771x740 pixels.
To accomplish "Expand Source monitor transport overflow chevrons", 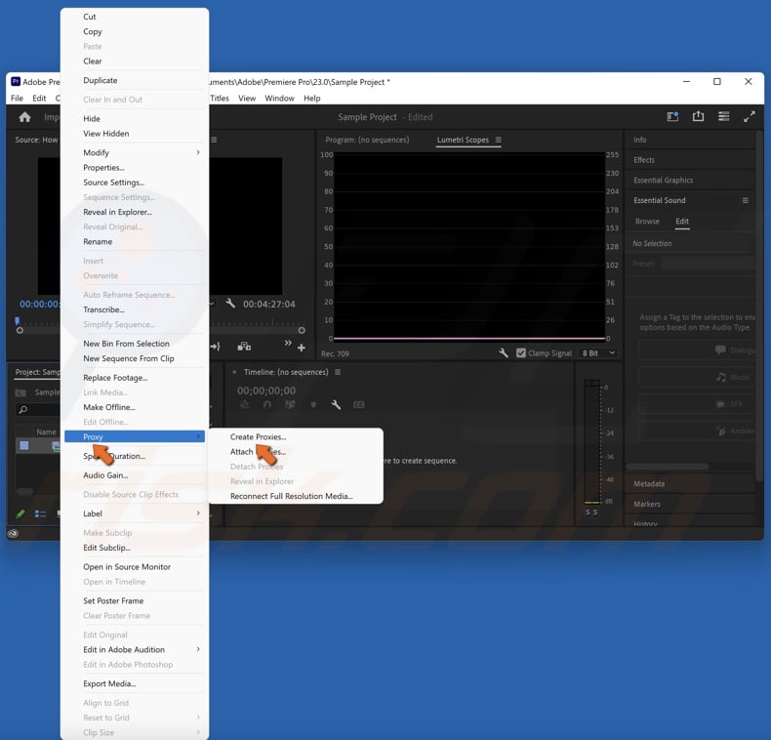I will click(288, 343).
